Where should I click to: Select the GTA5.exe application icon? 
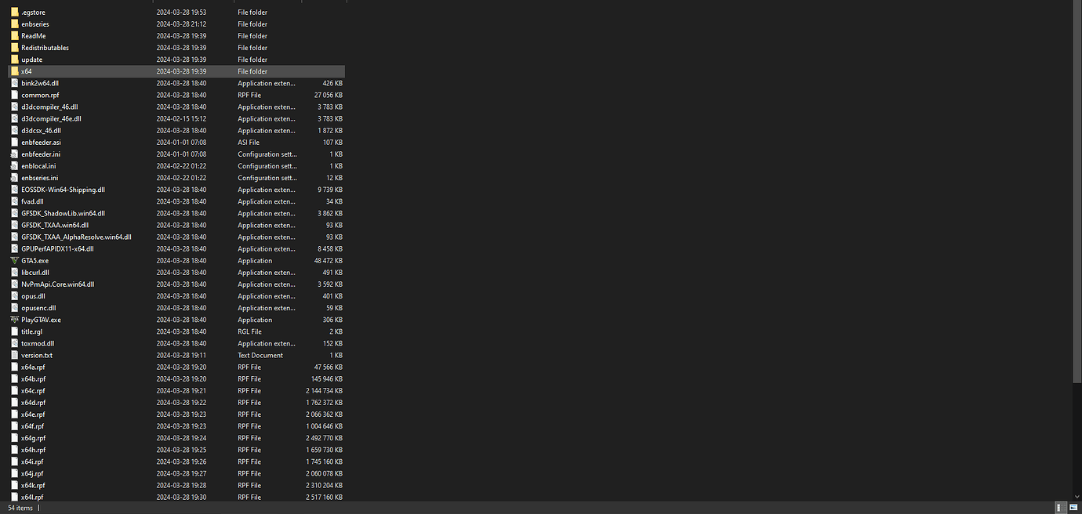point(14,261)
